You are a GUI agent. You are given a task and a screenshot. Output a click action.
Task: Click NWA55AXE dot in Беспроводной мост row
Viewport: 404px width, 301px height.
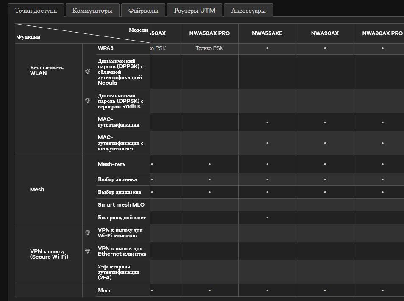(267, 218)
